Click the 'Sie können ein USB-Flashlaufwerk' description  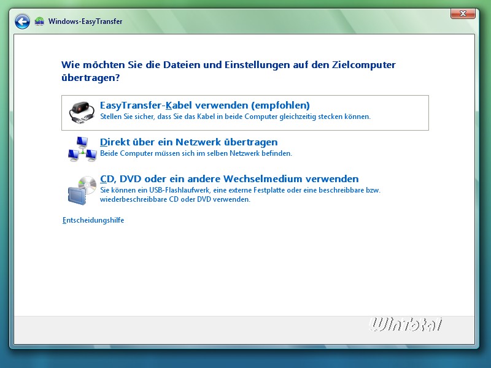tap(240, 194)
